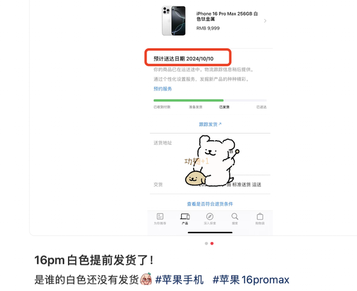The height and width of the screenshot is (291, 357).
Task: Click the 预计送达日期 2024/10/10 text
Action: coord(184,59)
